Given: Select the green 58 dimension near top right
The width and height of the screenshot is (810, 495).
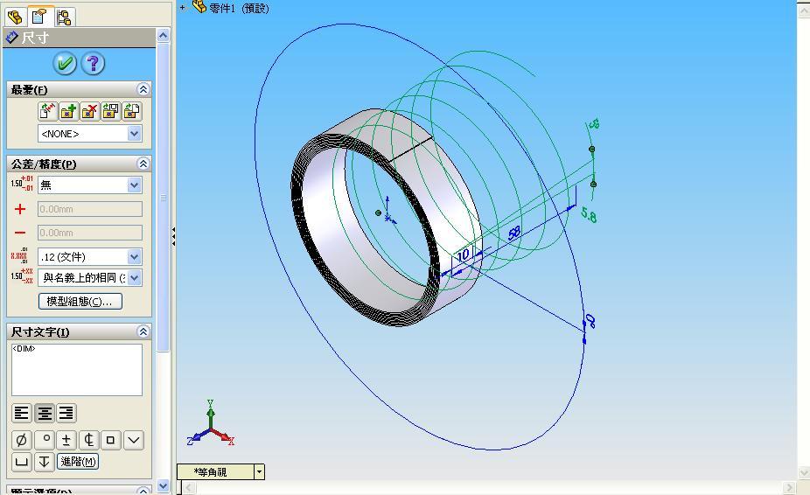Looking at the screenshot, I should coord(594,124).
